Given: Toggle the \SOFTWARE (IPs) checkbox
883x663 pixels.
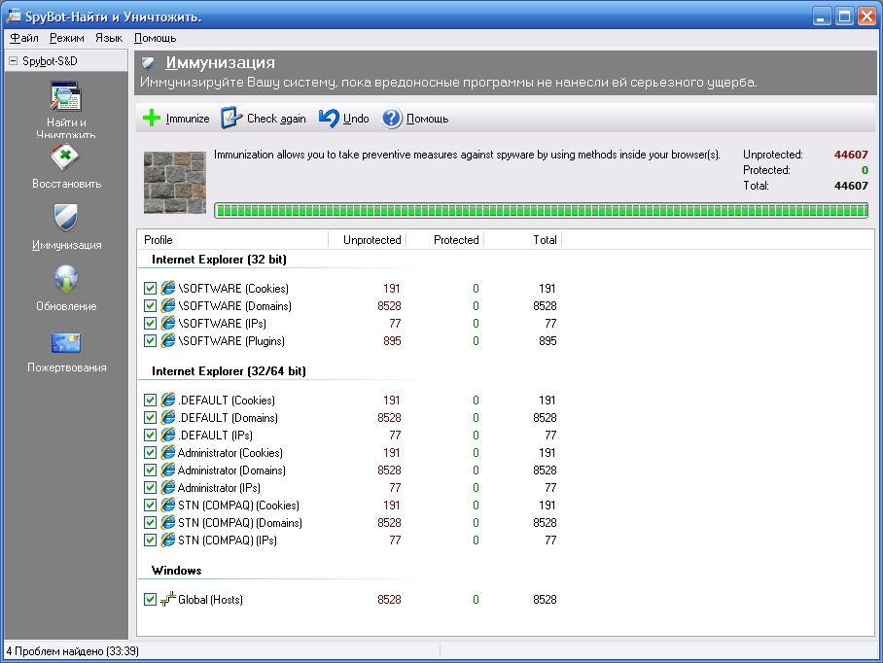Looking at the screenshot, I should 150,323.
